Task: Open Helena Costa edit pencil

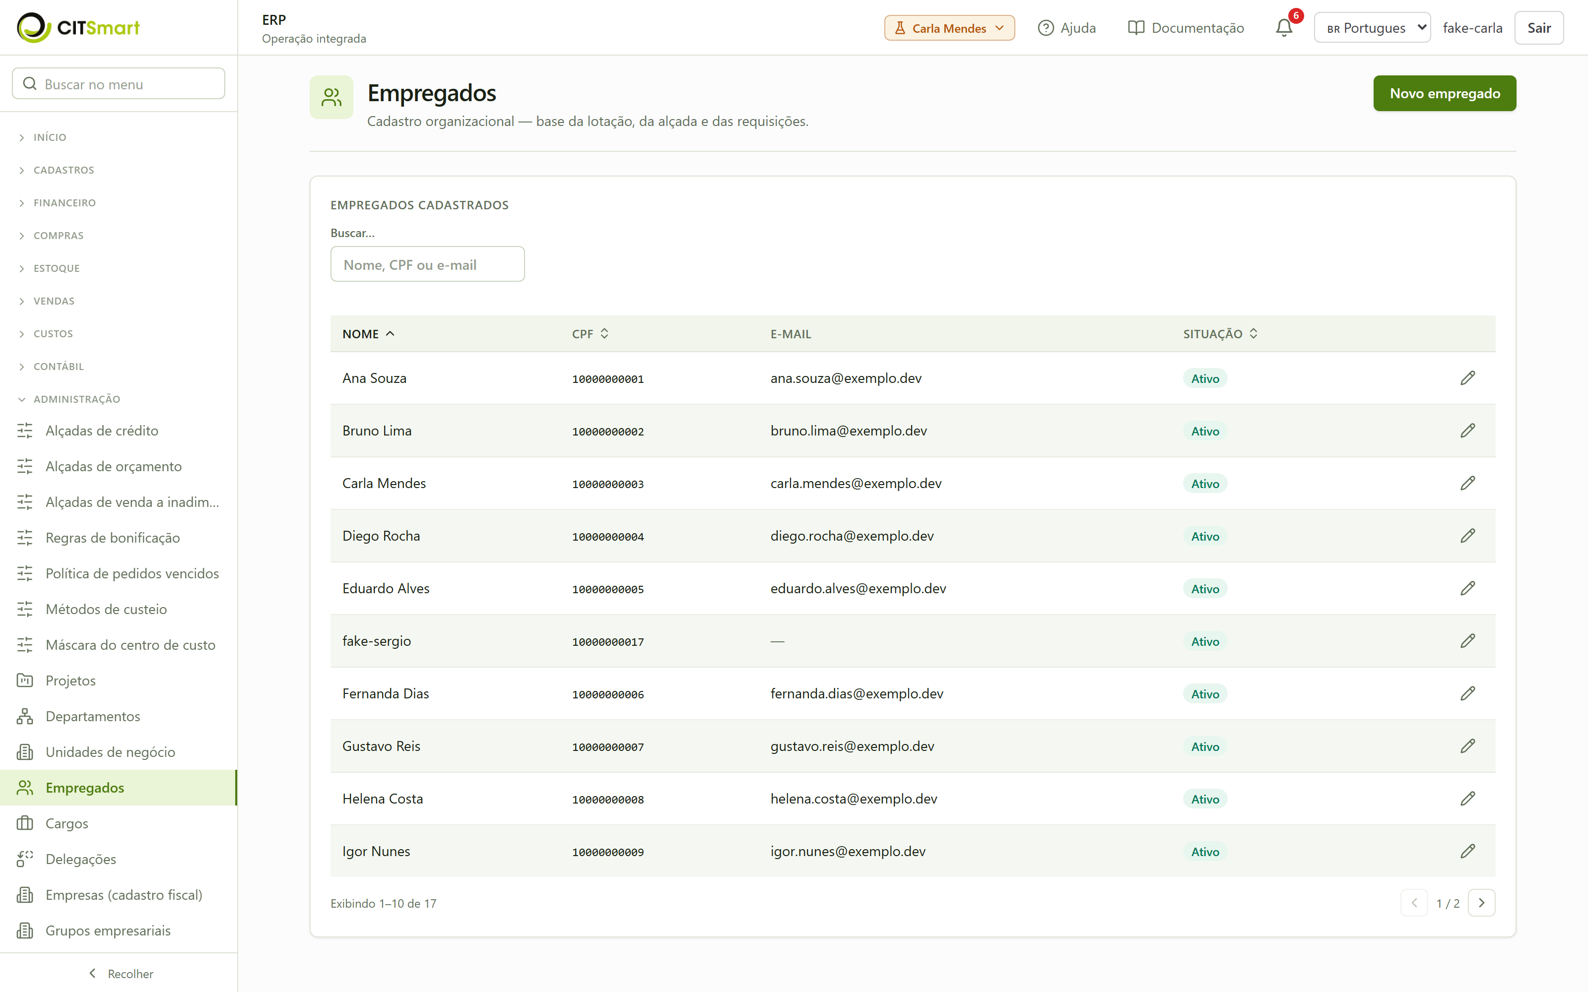Action: click(x=1467, y=799)
